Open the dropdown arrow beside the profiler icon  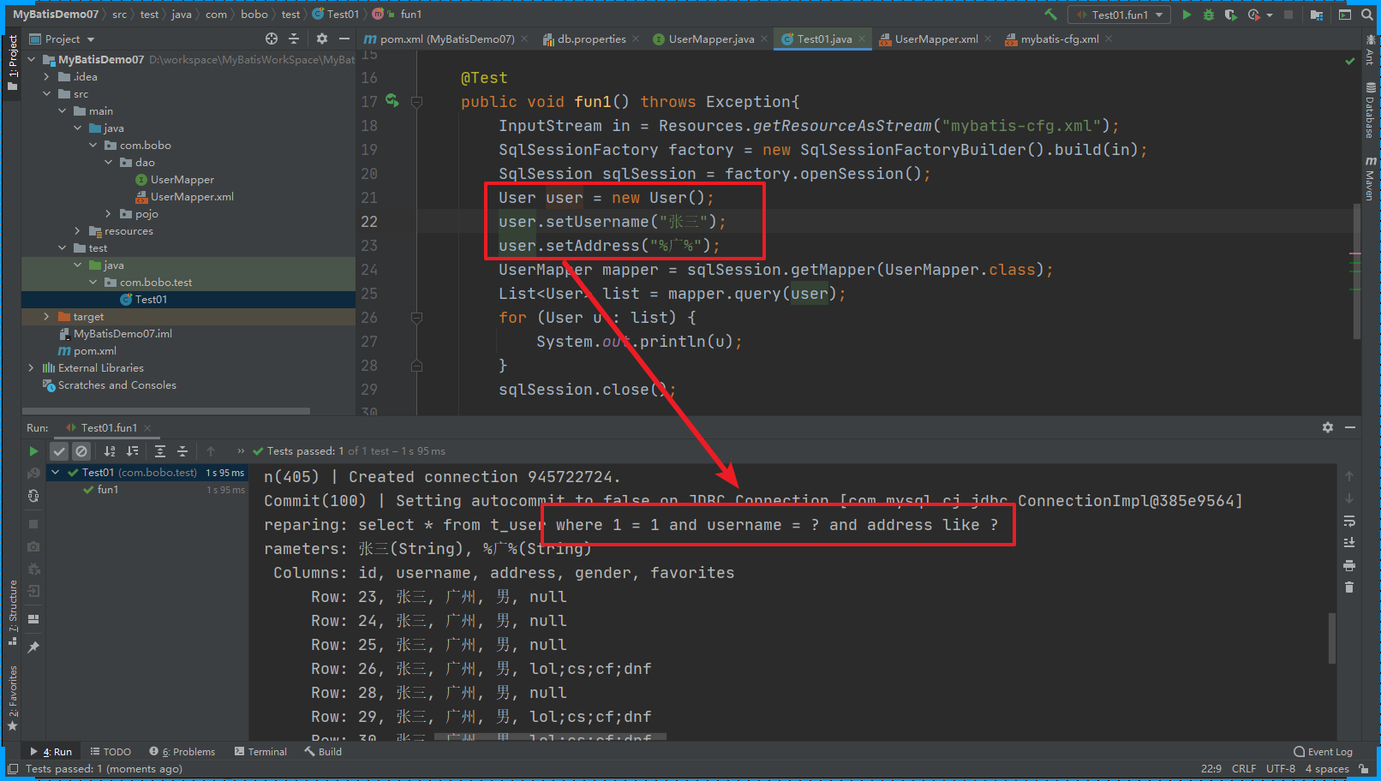pos(1270,15)
